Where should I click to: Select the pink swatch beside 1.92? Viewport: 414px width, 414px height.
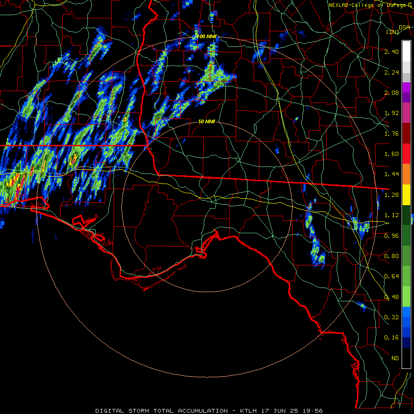406,113
